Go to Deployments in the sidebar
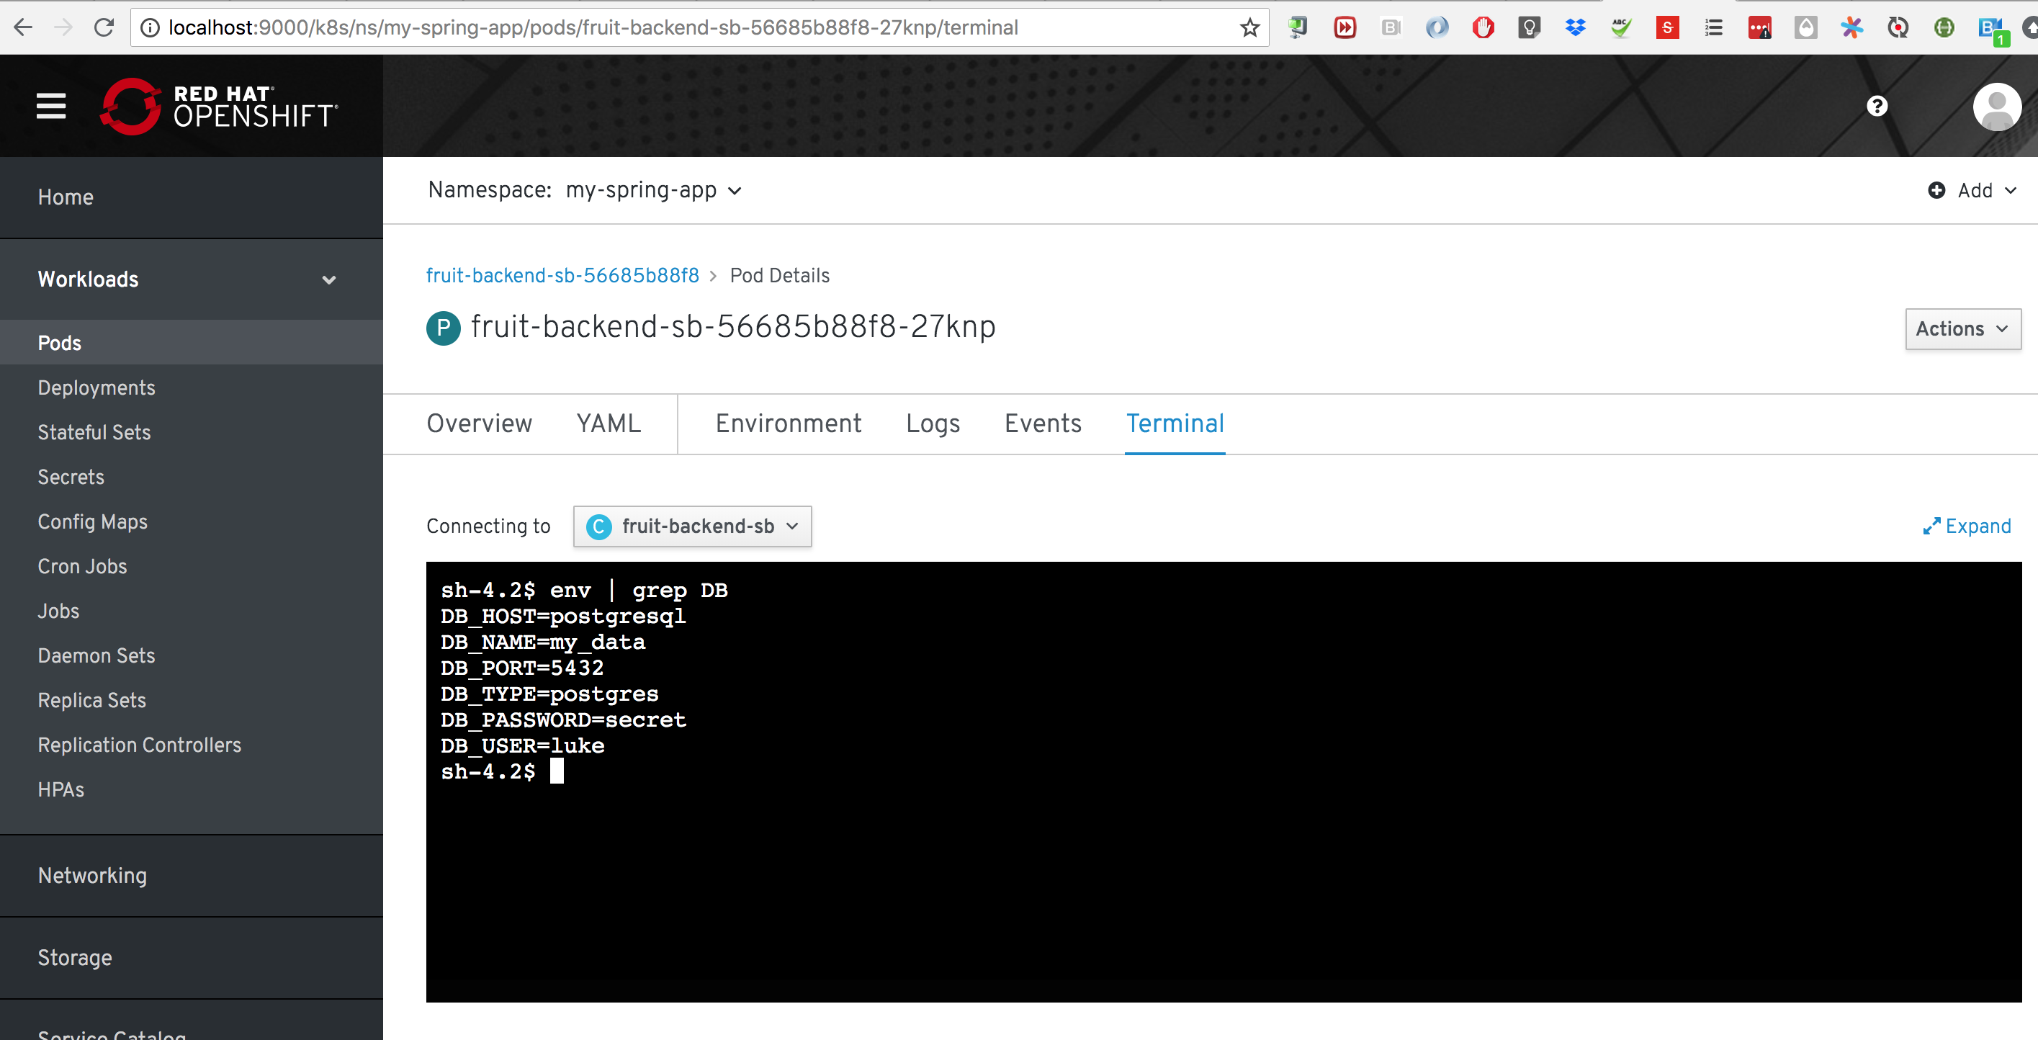Image resolution: width=2038 pixels, height=1040 pixels. pos(96,387)
